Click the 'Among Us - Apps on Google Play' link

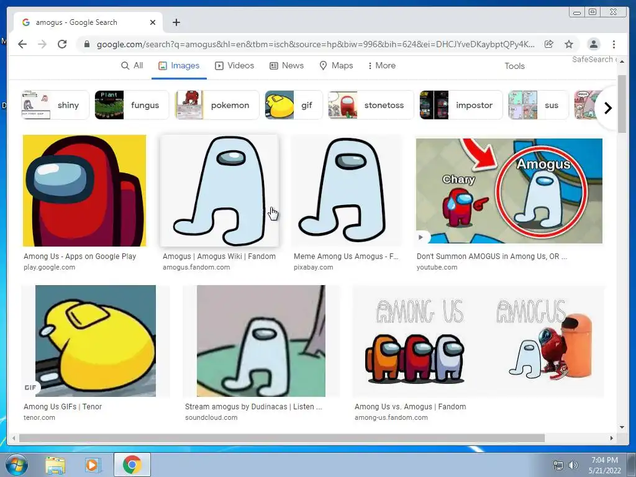click(x=79, y=257)
